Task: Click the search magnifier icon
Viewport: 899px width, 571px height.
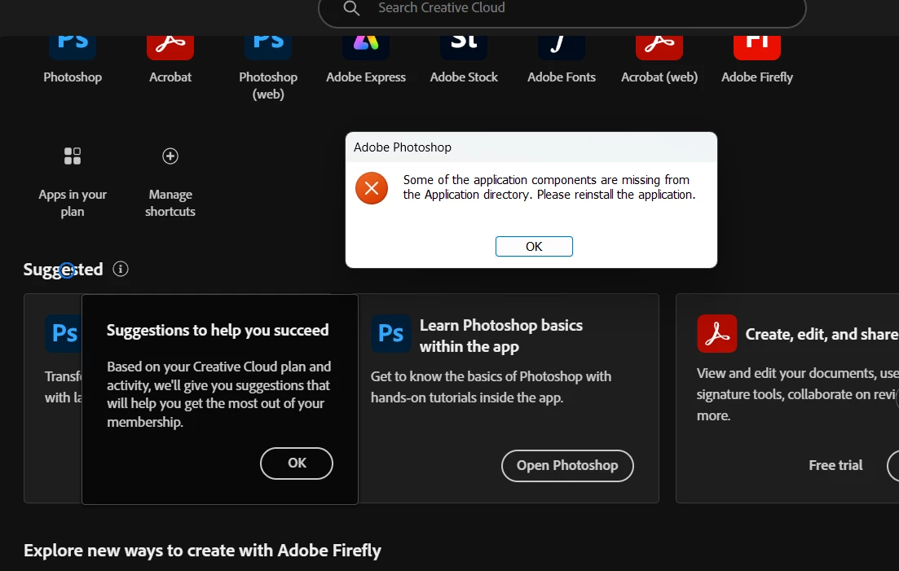Action: 351,8
